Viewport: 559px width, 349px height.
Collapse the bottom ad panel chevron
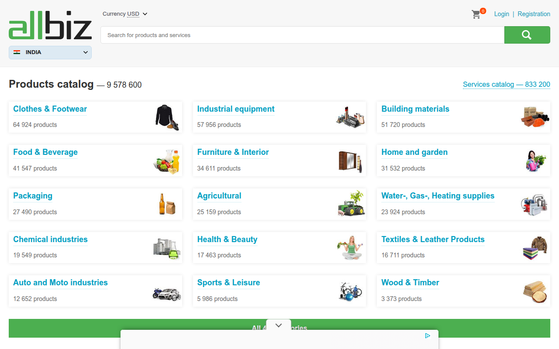click(x=279, y=325)
